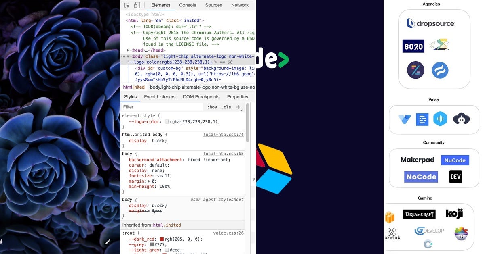Expand the head element in DOM tree
The image size is (485, 254).
(x=129, y=50)
